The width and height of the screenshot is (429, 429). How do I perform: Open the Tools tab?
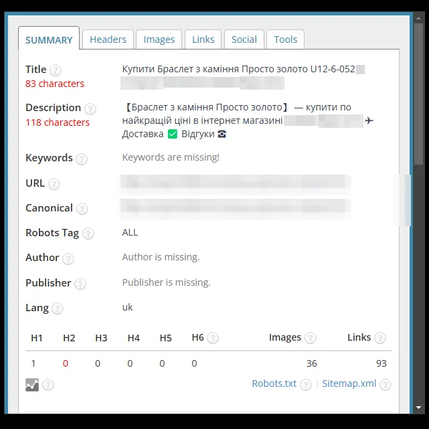tap(285, 39)
